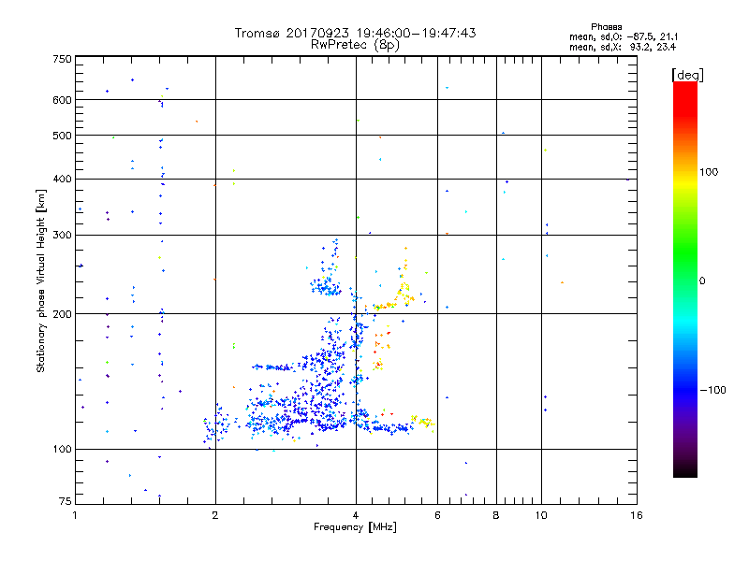The height and width of the screenshot is (561, 749).
Task: Click the '400' height tick label
Action: pyautogui.click(x=62, y=179)
